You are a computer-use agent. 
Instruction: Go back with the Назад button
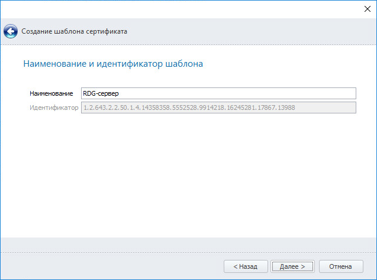pos(246,266)
